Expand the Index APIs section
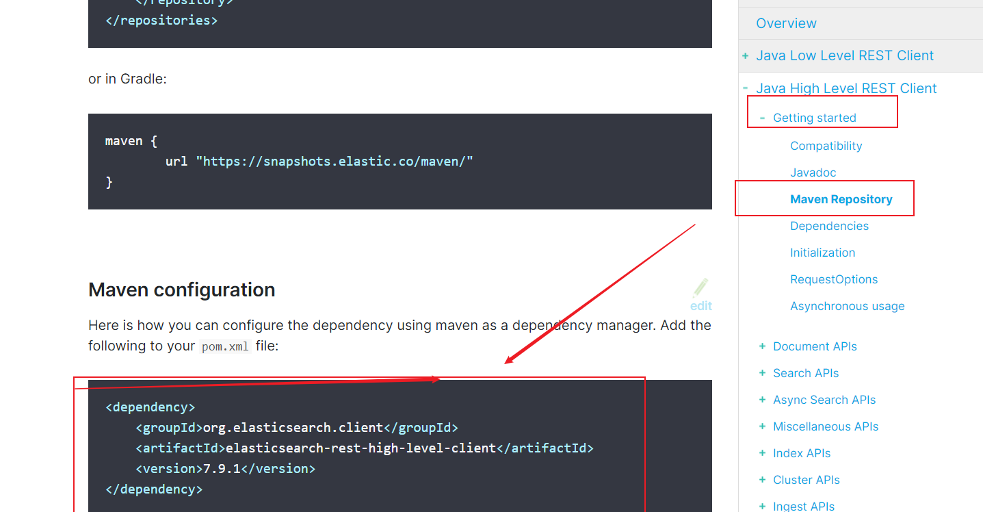Screen dimensions: 983x512 coord(762,453)
